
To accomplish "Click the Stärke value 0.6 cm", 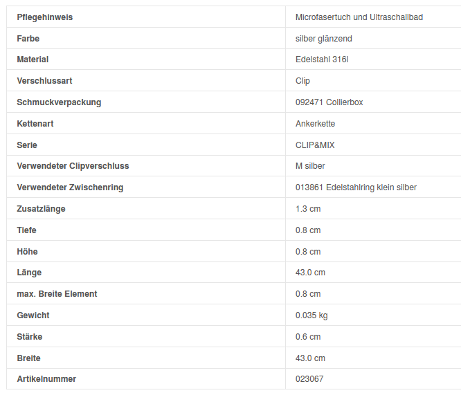I will coord(308,337).
